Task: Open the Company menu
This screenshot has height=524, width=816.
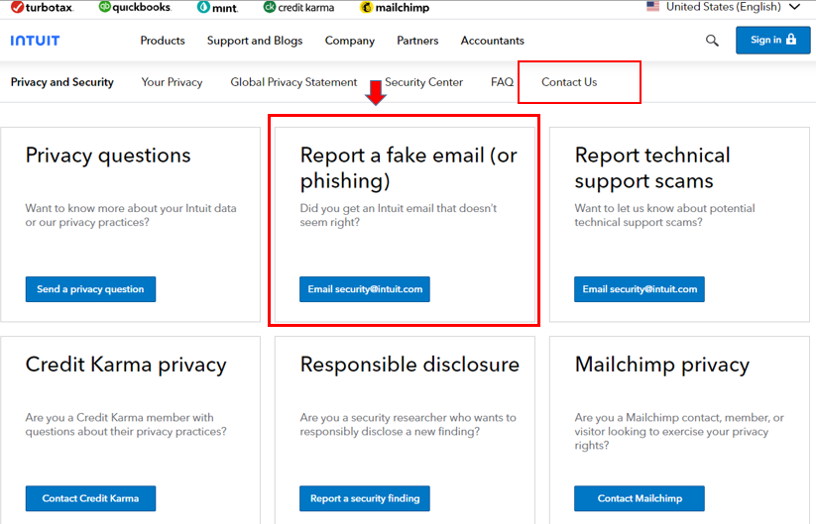Action: click(x=350, y=41)
